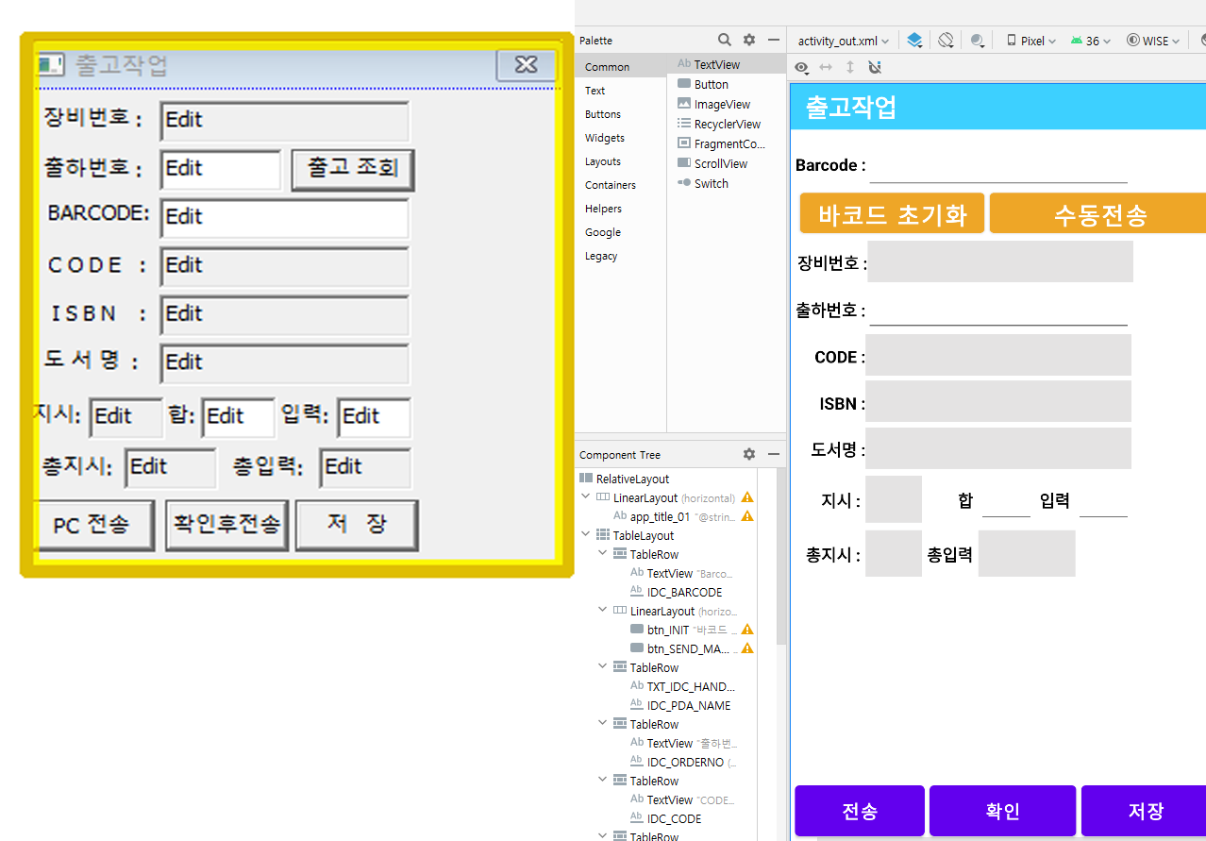Open the API 36 dropdown

(x=1090, y=41)
